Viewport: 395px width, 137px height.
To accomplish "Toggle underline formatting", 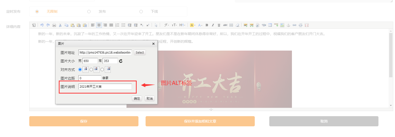I will (x=219, y=25).
